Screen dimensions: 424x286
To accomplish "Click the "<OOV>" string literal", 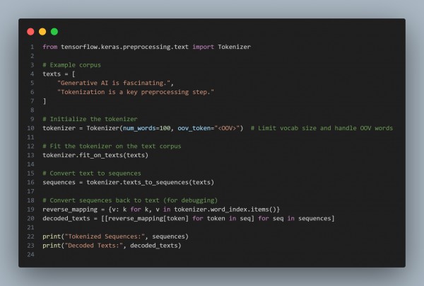I will 227,128.
